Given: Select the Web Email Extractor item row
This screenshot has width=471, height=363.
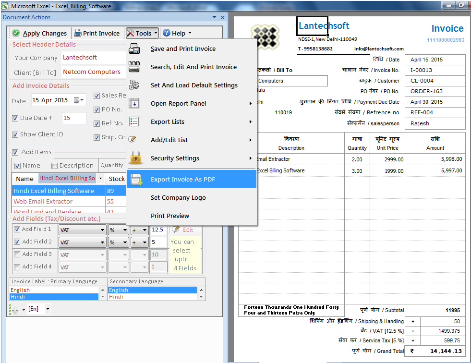Looking at the screenshot, I should tap(69, 201).
